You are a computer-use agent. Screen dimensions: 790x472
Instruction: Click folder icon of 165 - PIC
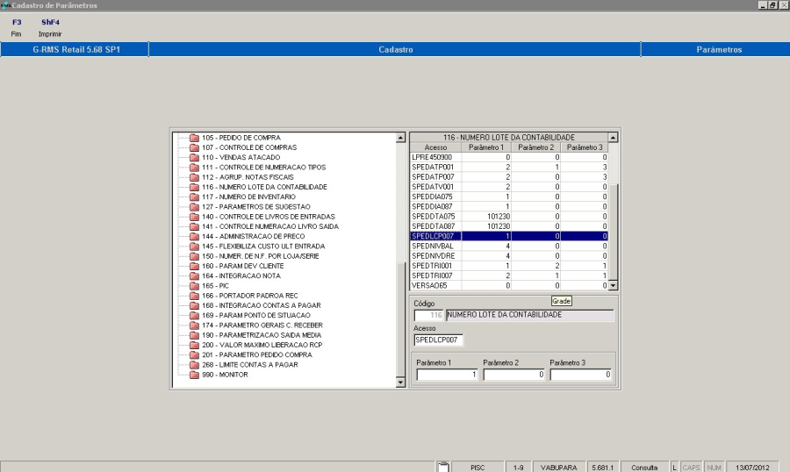[195, 286]
